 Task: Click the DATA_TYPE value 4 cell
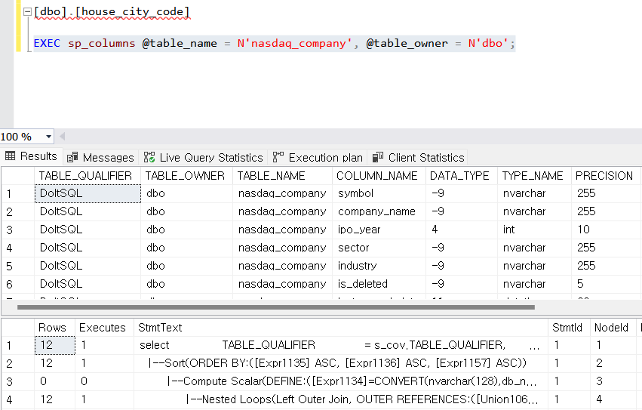[462, 230]
